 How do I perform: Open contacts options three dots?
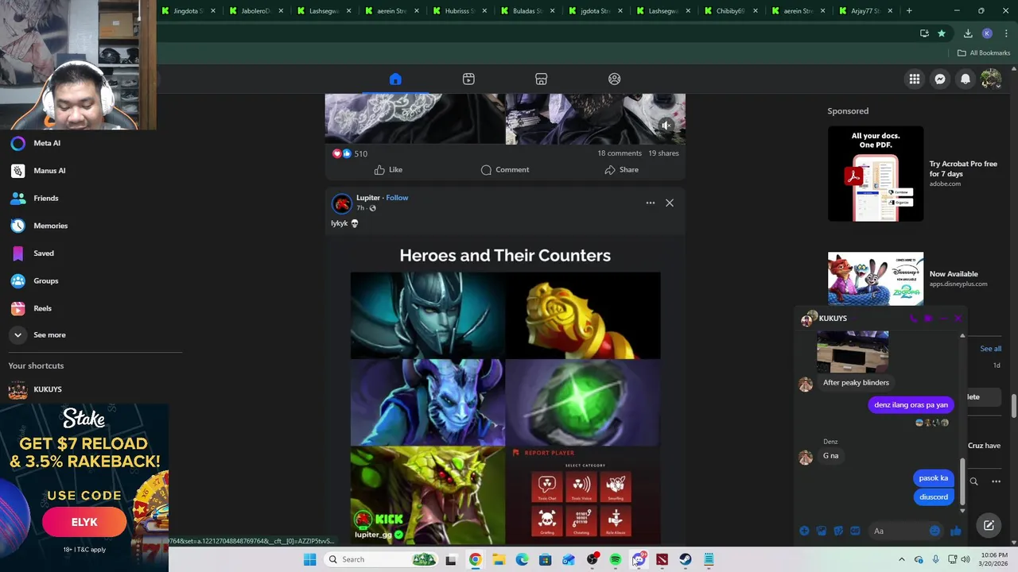pos(996,481)
